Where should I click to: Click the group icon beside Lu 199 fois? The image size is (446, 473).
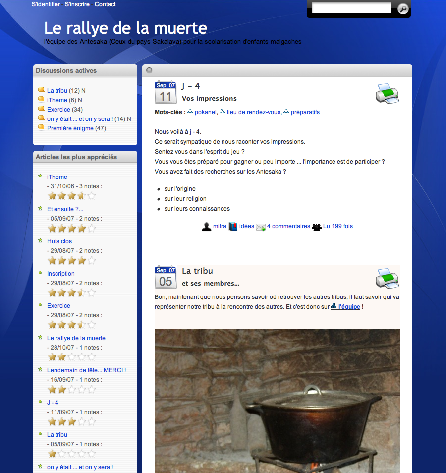coord(316,227)
